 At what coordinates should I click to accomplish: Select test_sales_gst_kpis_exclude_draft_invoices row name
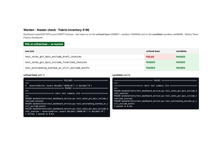[53, 57]
